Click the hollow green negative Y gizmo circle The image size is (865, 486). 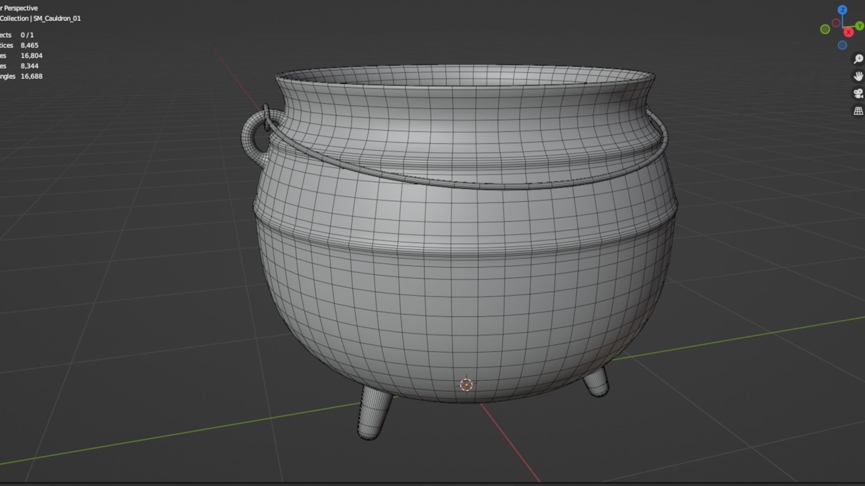(x=825, y=29)
